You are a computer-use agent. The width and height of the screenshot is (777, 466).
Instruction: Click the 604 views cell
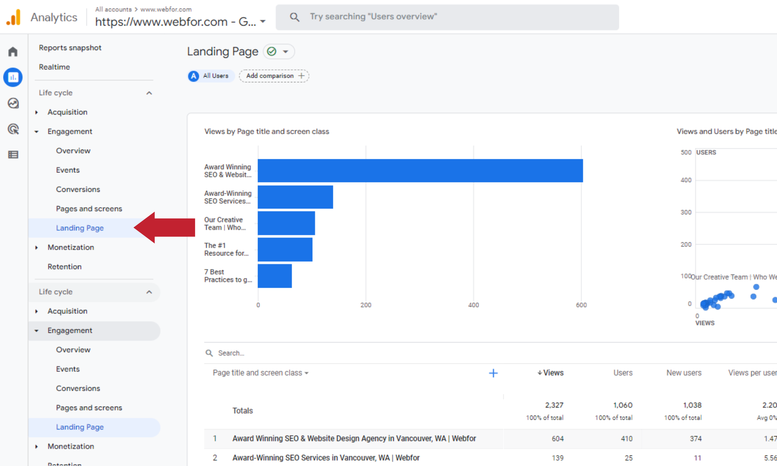557,438
